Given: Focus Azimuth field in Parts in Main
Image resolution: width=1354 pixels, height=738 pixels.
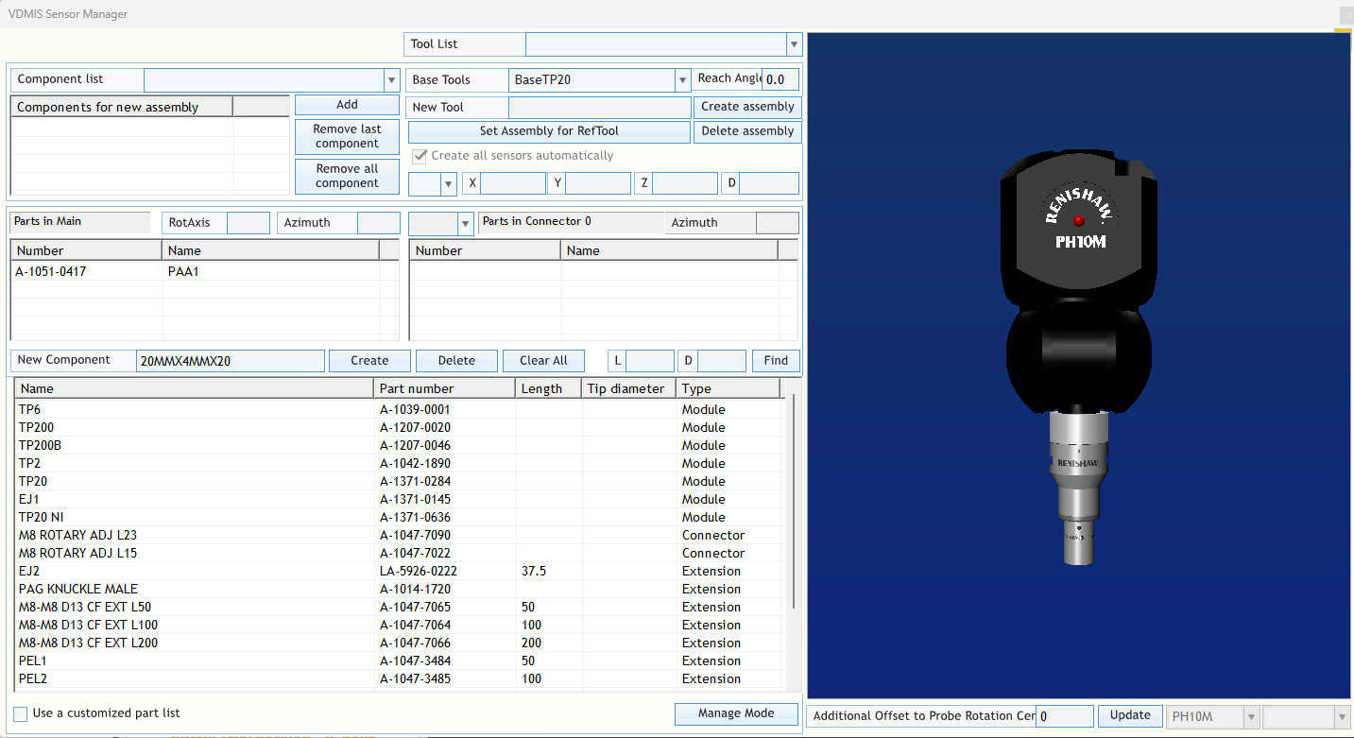Looking at the screenshot, I should (379, 223).
